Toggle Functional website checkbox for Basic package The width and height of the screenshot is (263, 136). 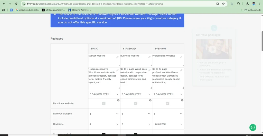click(104, 103)
